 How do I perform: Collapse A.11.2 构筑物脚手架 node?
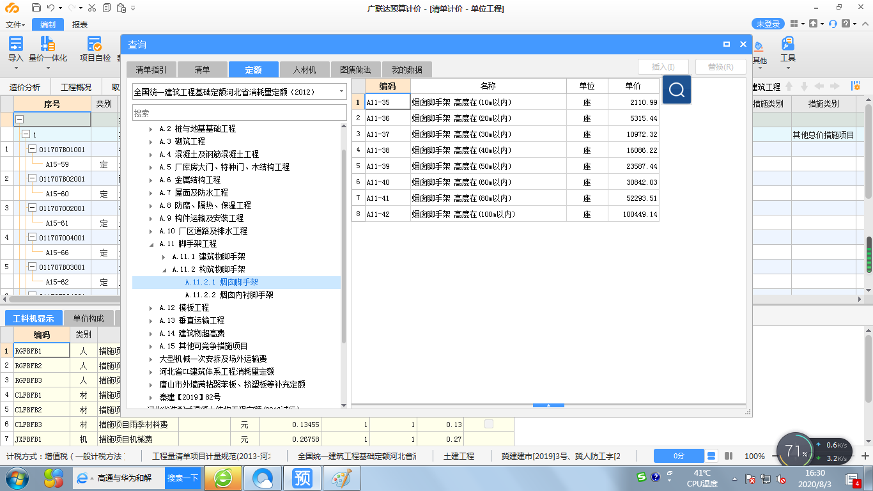click(164, 269)
